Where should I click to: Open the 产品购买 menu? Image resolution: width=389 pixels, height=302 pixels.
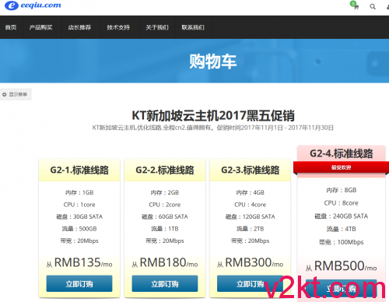click(x=40, y=27)
